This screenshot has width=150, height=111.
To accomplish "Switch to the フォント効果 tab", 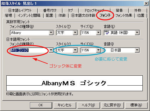I will click(x=124, y=15).
